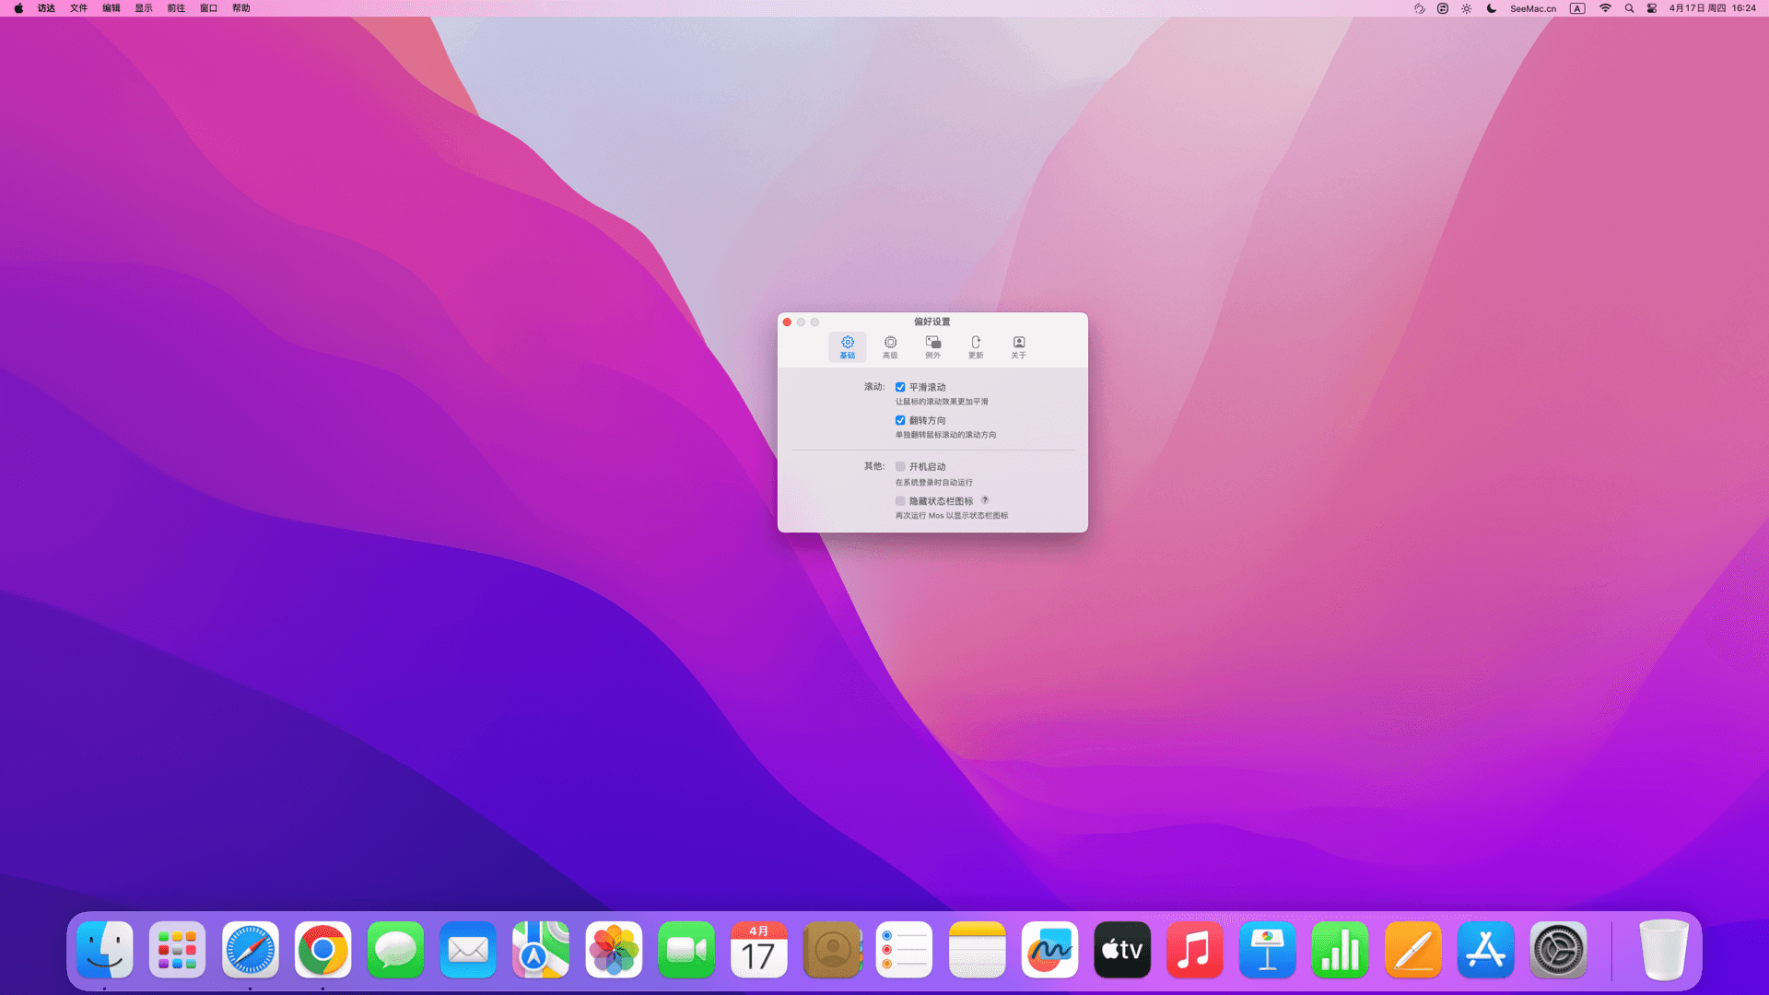
Task: Open the App Store Dock icon
Action: pos(1485,950)
